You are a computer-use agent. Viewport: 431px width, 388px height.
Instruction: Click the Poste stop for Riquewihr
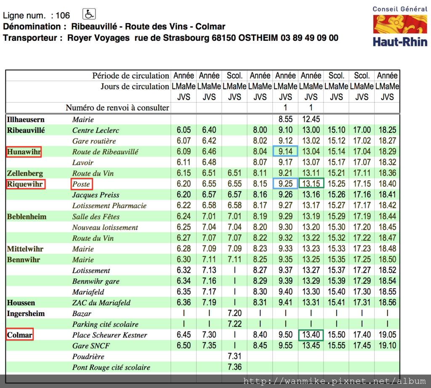point(81,184)
